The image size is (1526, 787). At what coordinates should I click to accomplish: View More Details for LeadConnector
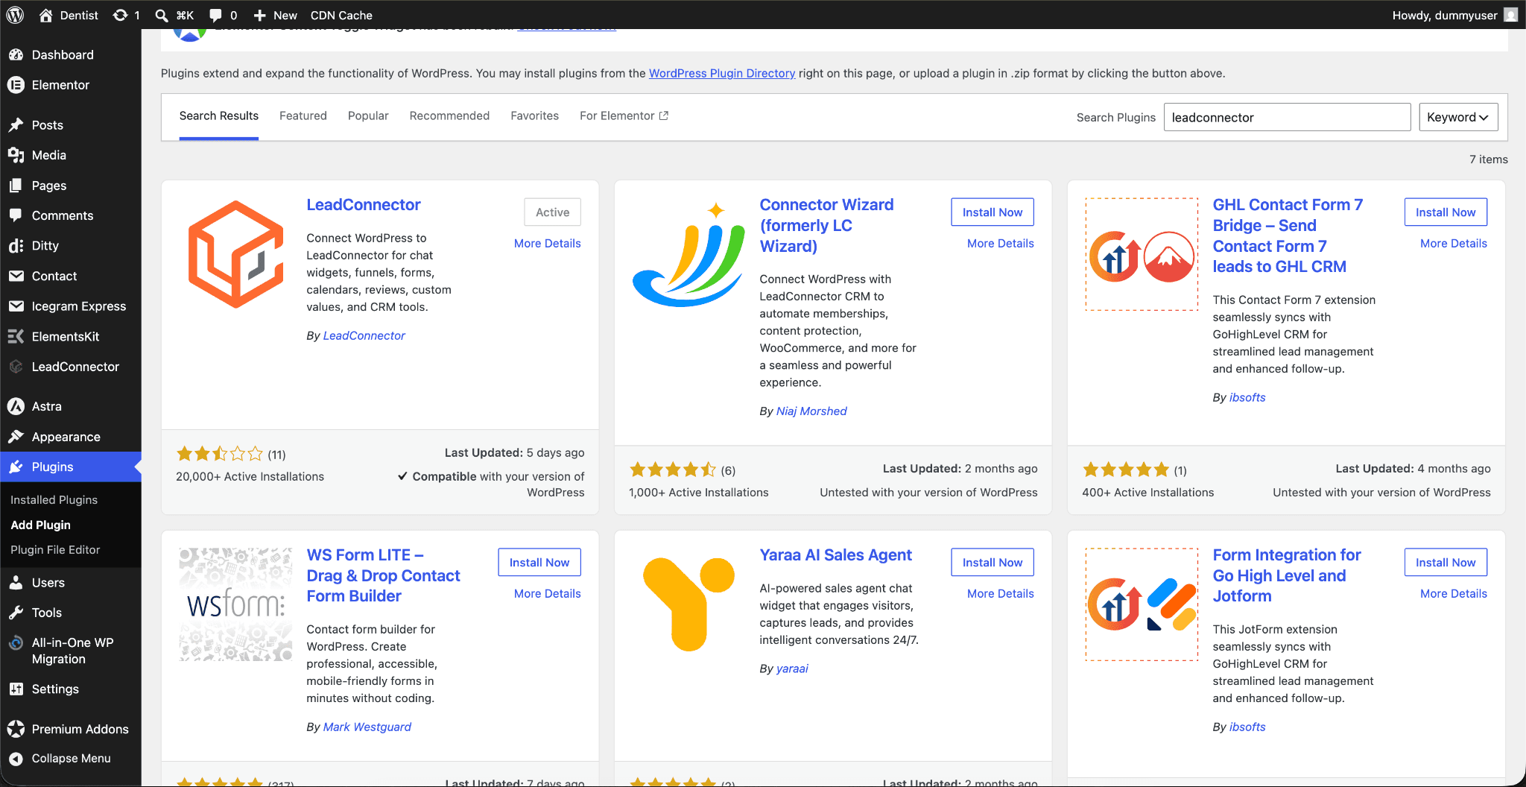point(548,243)
